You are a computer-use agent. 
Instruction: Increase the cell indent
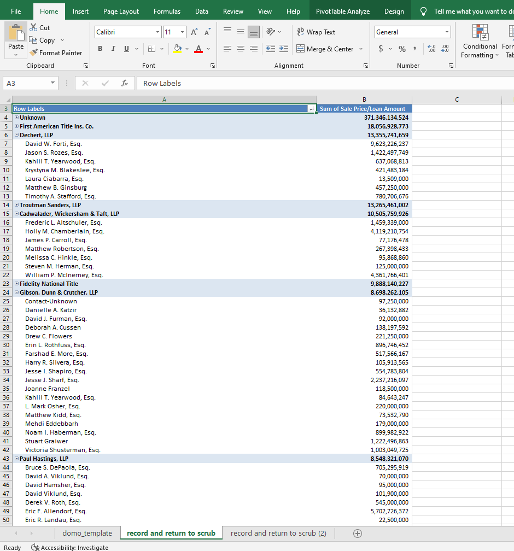point(284,49)
